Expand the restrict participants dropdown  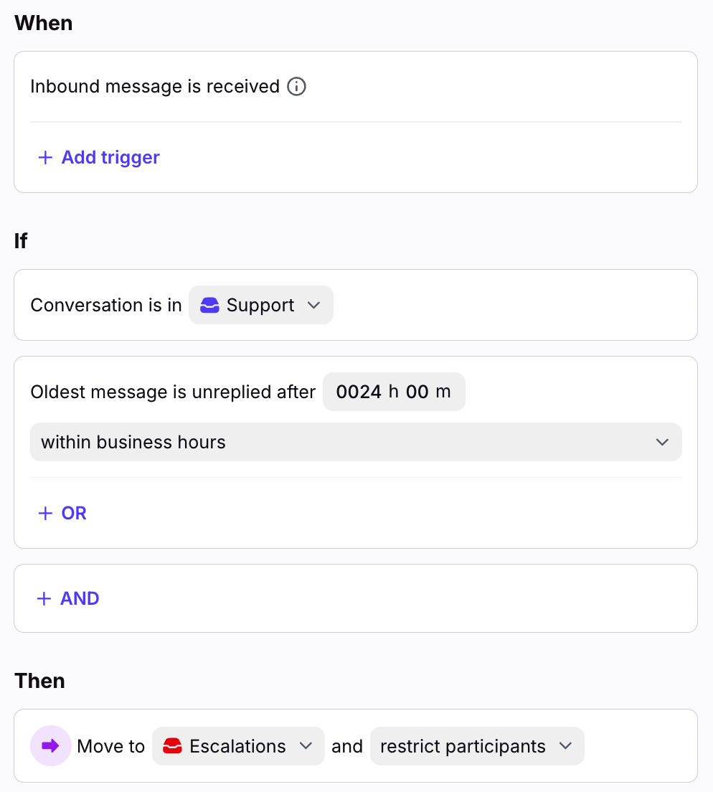[565, 747]
